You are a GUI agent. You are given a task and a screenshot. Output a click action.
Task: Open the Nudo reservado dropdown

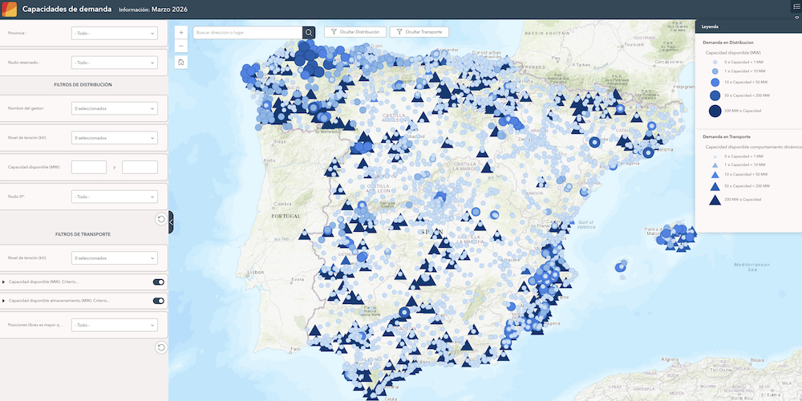[114, 62]
